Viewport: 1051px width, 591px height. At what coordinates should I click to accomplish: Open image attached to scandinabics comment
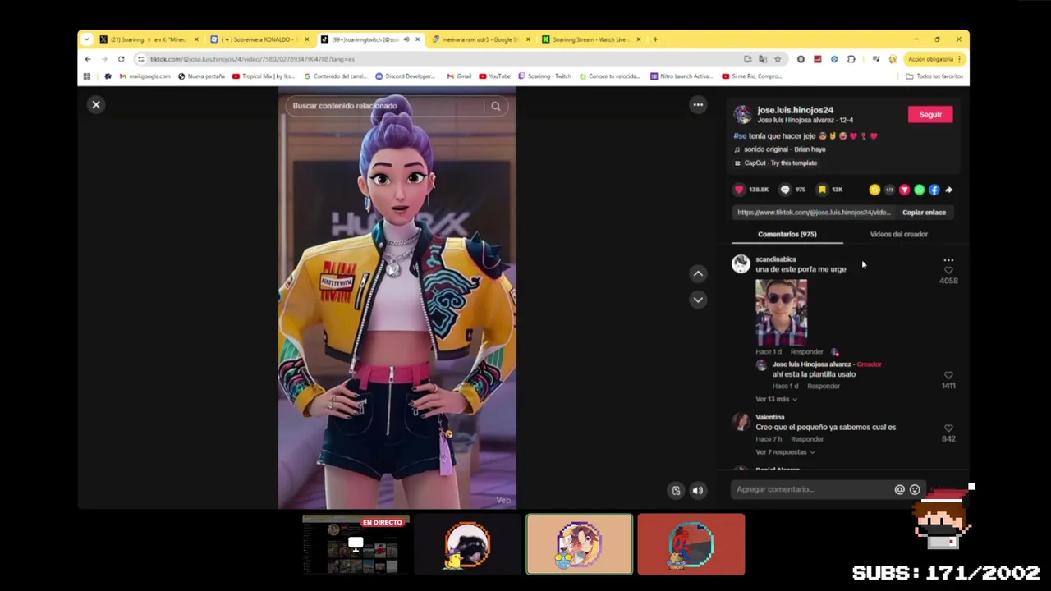coord(781,312)
